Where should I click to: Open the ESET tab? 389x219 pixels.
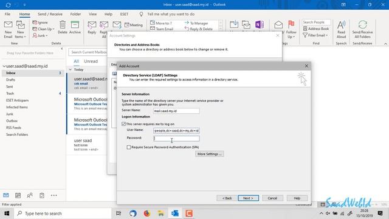click(124, 14)
